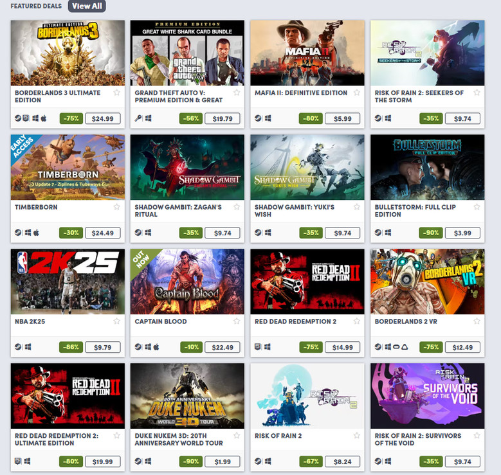Click the Rockstar launcher icon under Red Dead Redemption 2
501x475 pixels.
[x=257, y=347]
